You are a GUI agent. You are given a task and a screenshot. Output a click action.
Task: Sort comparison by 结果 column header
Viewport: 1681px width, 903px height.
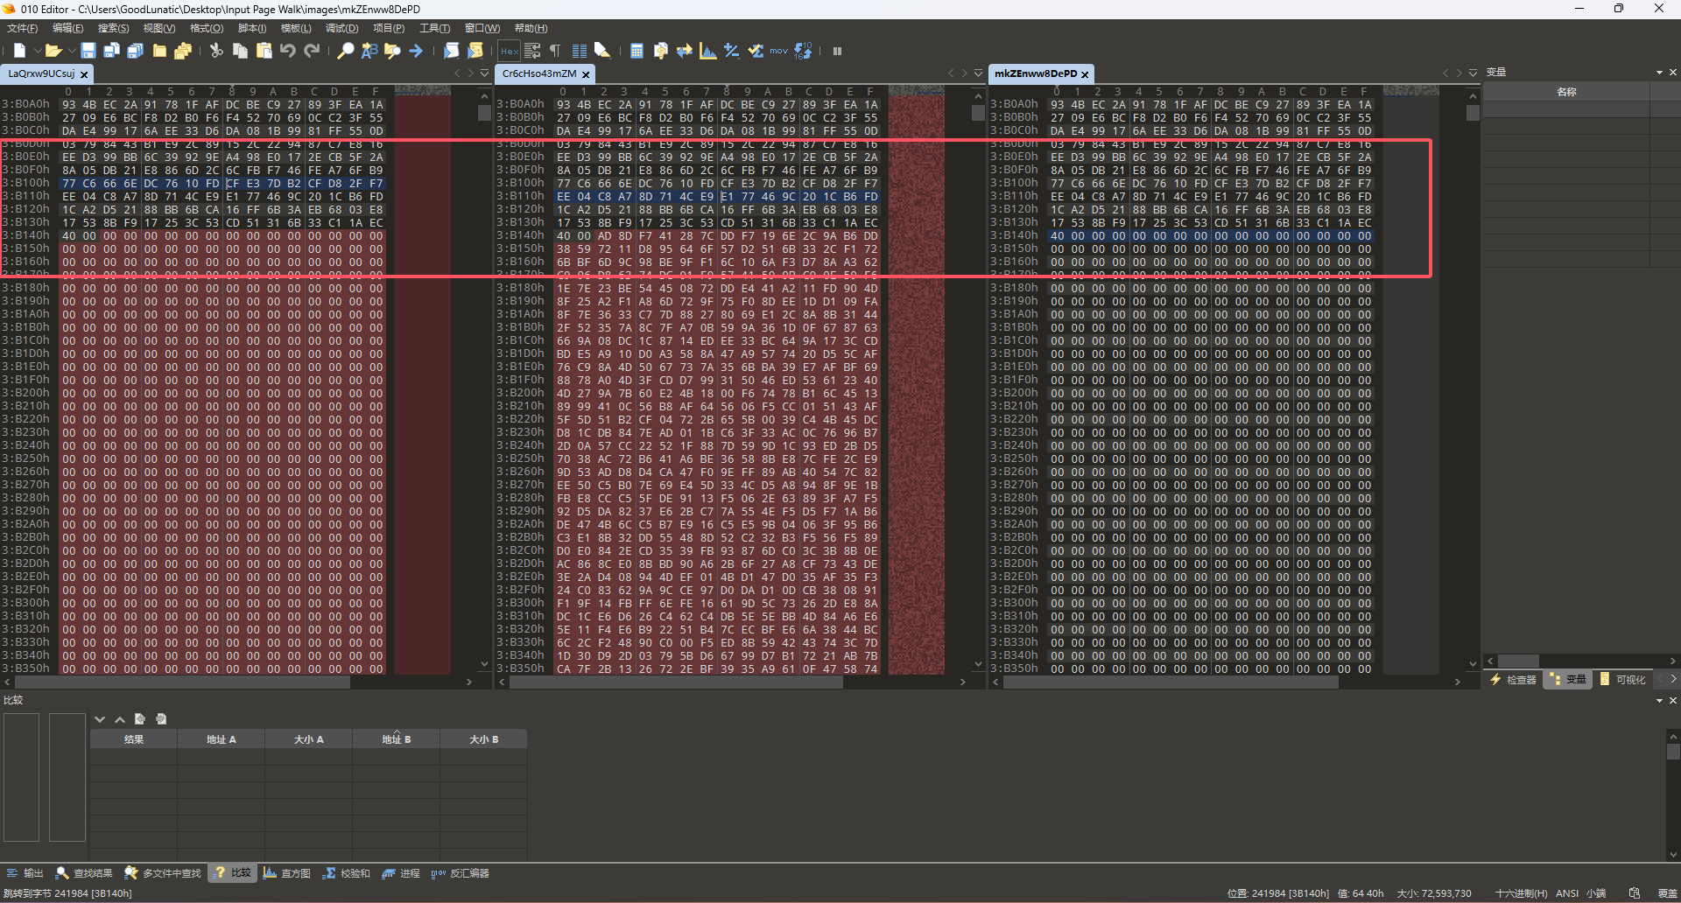133,739
